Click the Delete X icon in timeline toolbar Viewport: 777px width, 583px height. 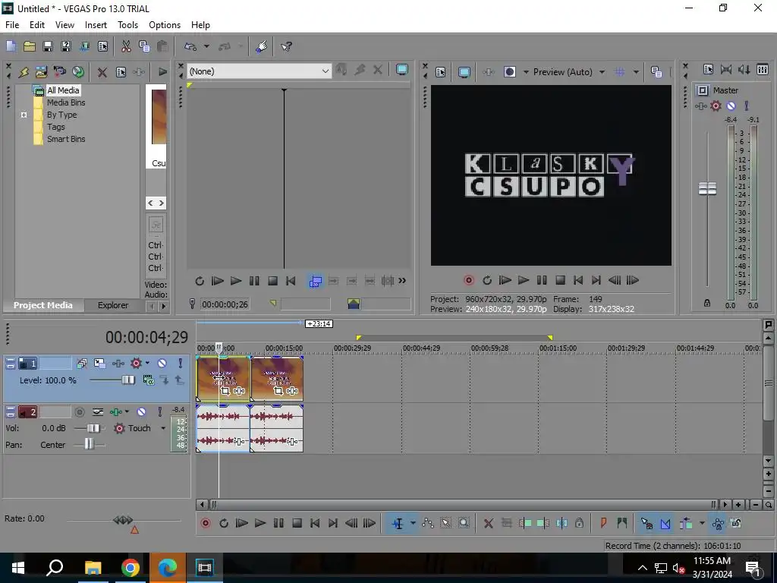click(x=488, y=524)
